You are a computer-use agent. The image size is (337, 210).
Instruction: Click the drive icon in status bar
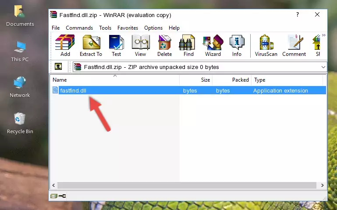point(54,196)
